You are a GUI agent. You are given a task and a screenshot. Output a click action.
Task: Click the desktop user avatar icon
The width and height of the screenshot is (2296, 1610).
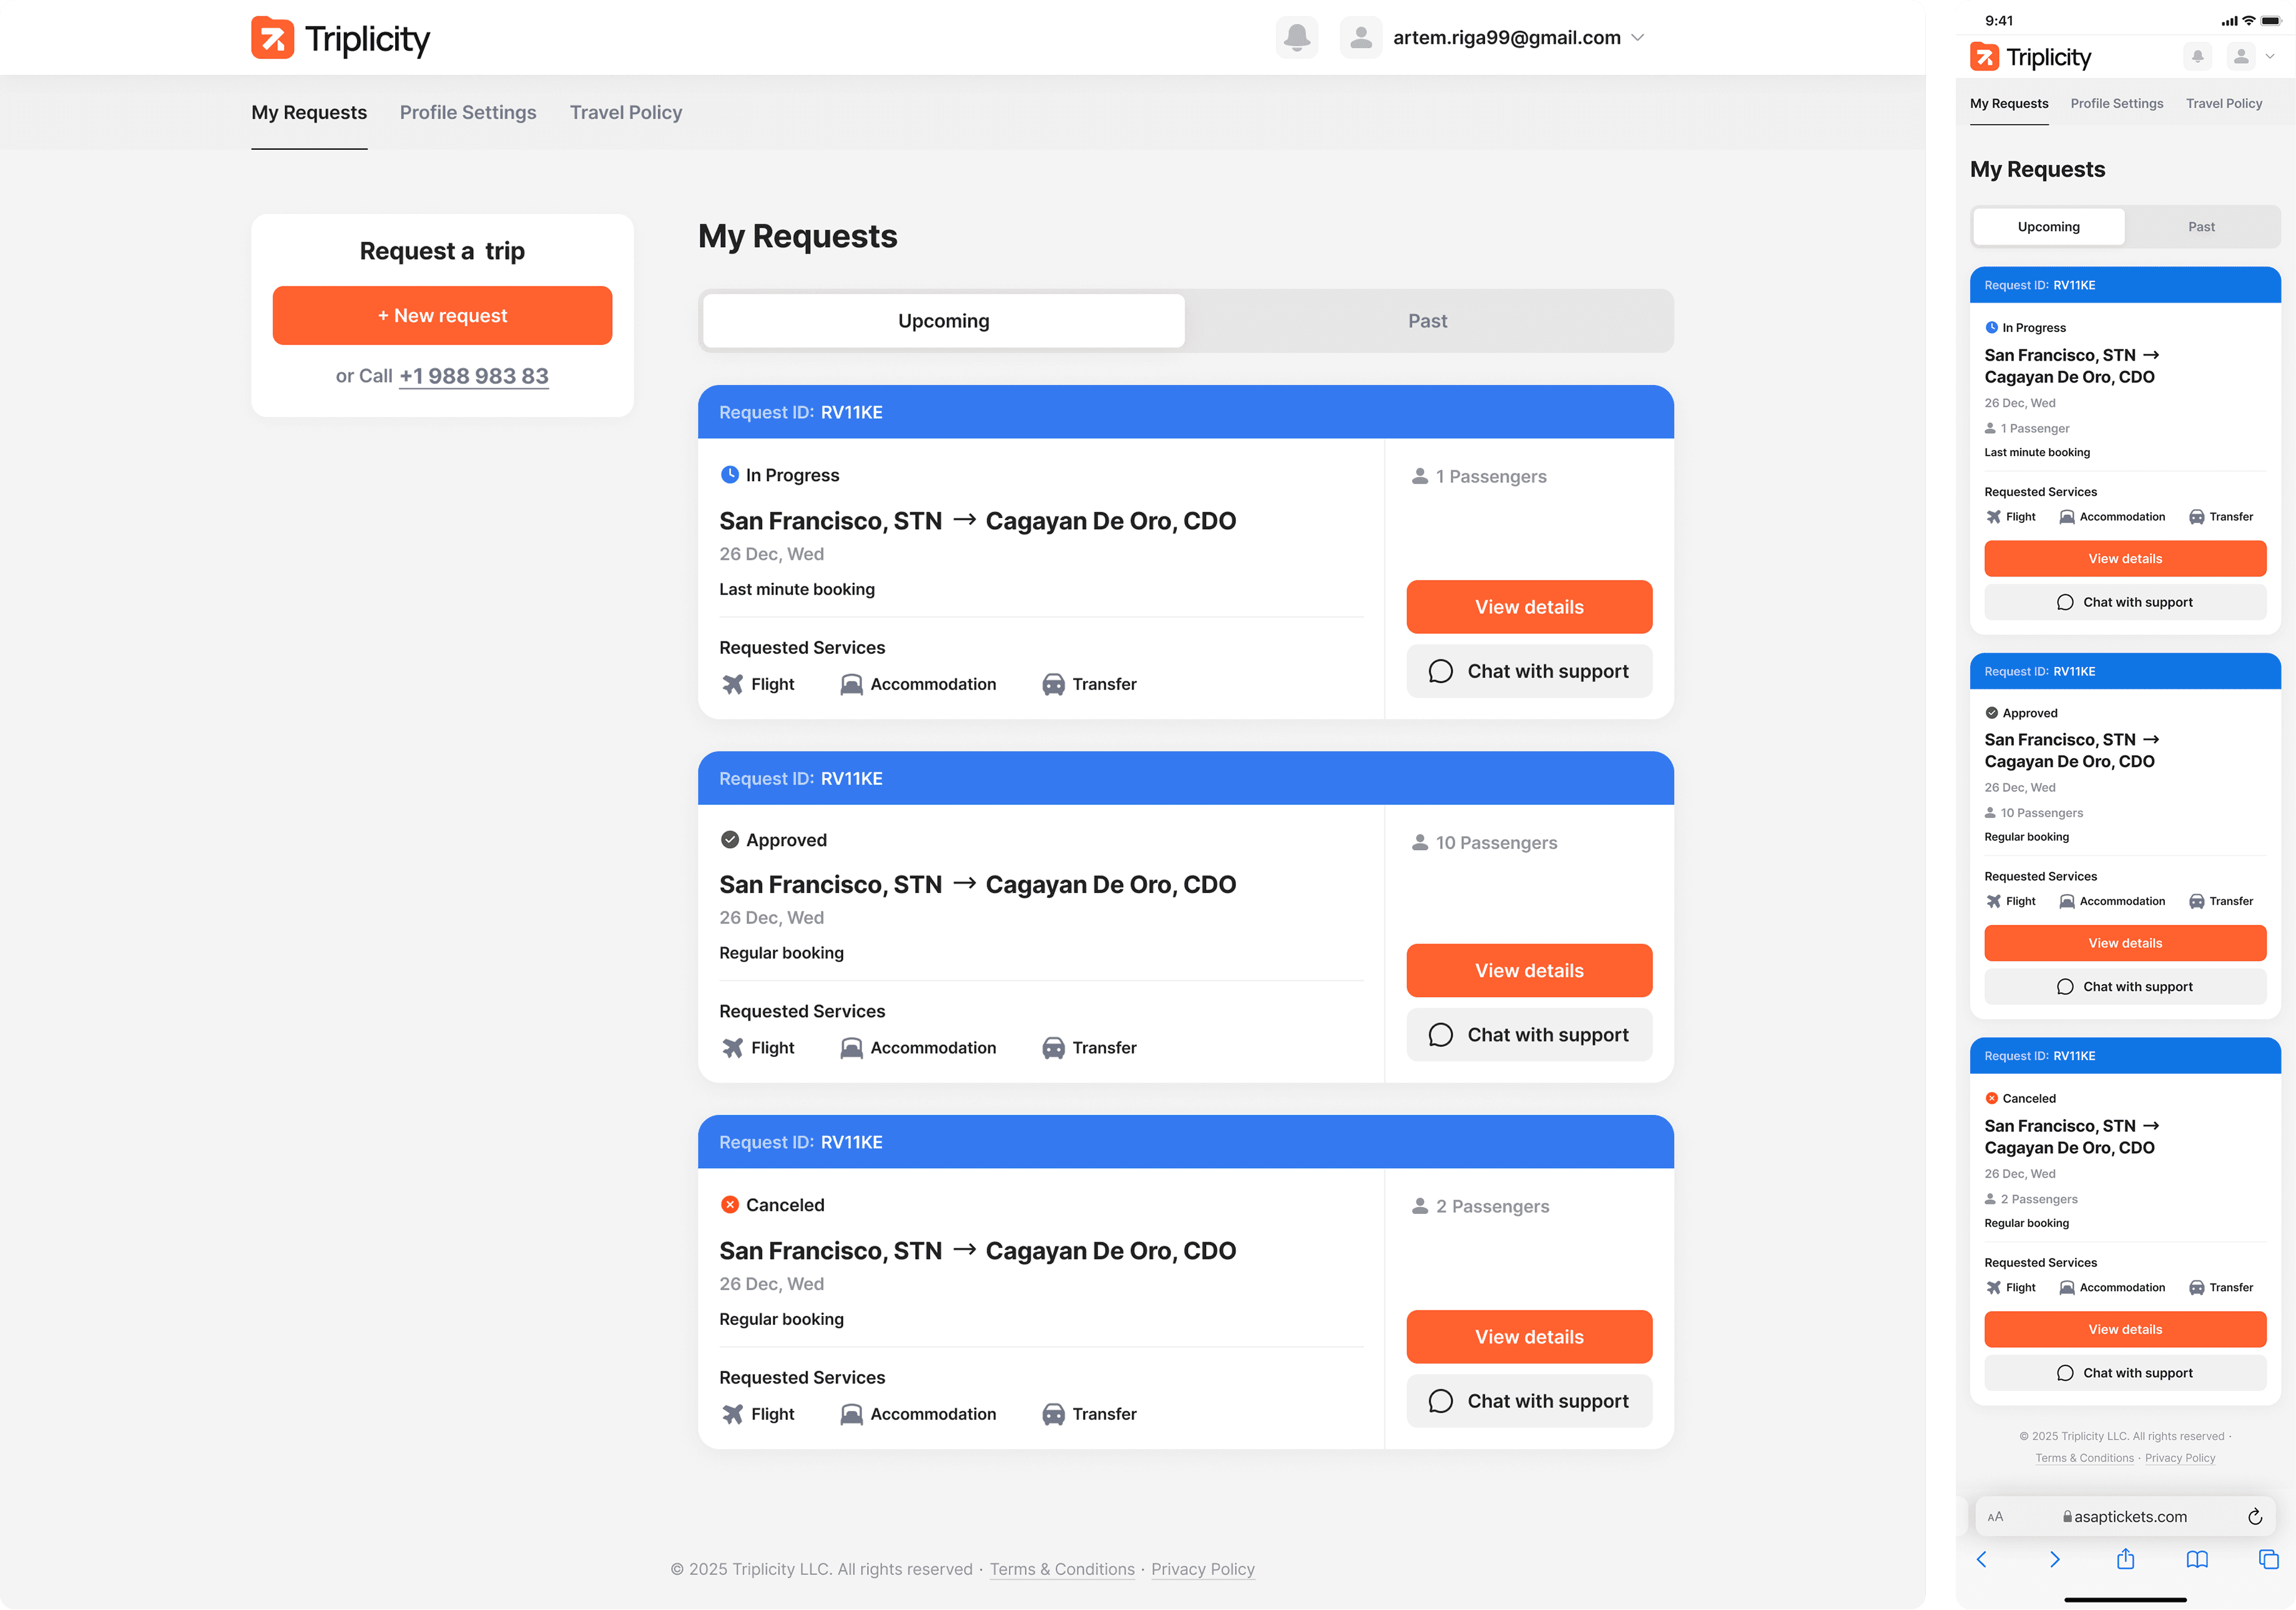pos(1360,38)
